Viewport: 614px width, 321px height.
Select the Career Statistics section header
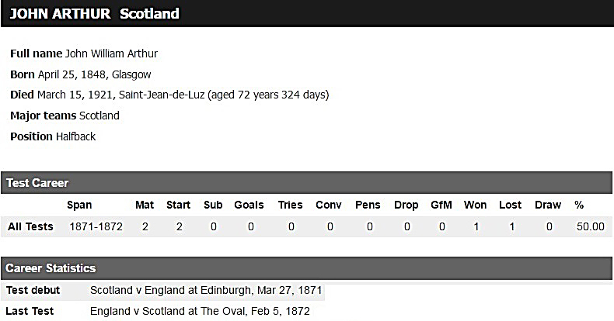pyautogui.click(x=51, y=268)
